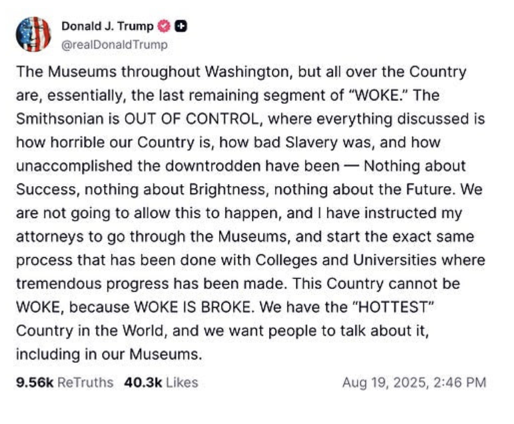View the 40.3k likes count

click(x=143, y=382)
